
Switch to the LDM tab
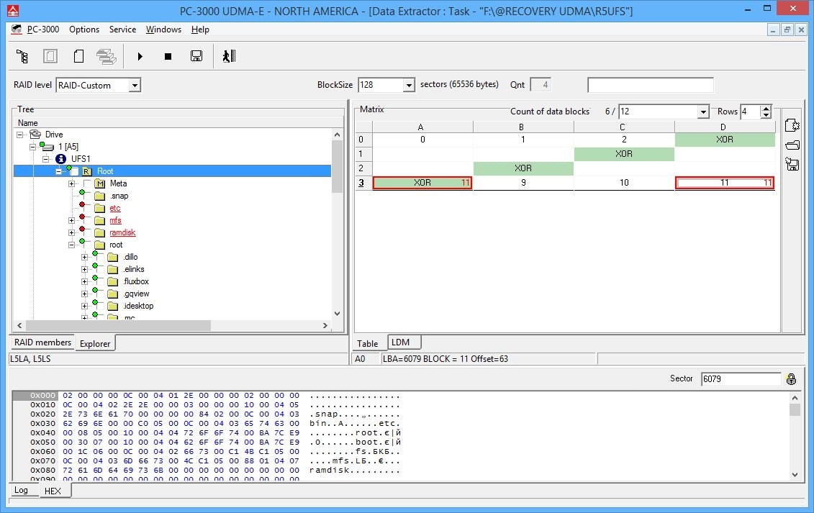point(400,343)
